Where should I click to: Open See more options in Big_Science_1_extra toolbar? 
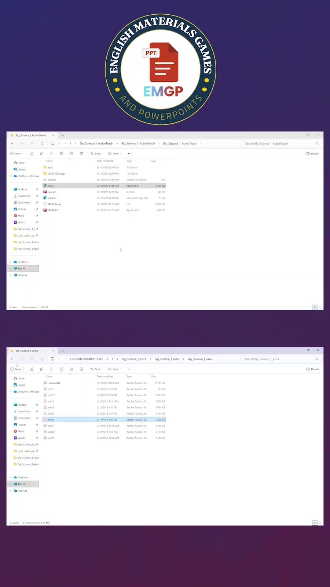pos(130,369)
